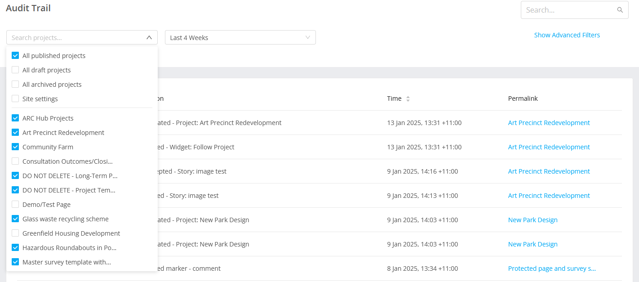Click the search magnifier icon
Image resolution: width=639 pixels, height=282 pixels.
point(620,9)
